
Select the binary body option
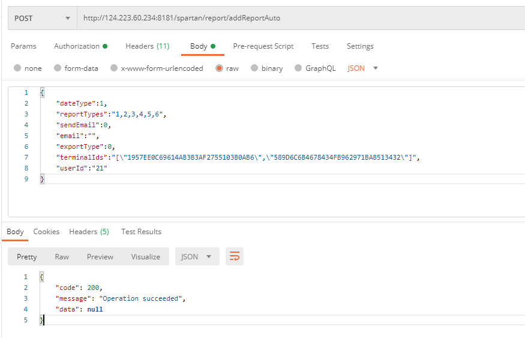254,68
